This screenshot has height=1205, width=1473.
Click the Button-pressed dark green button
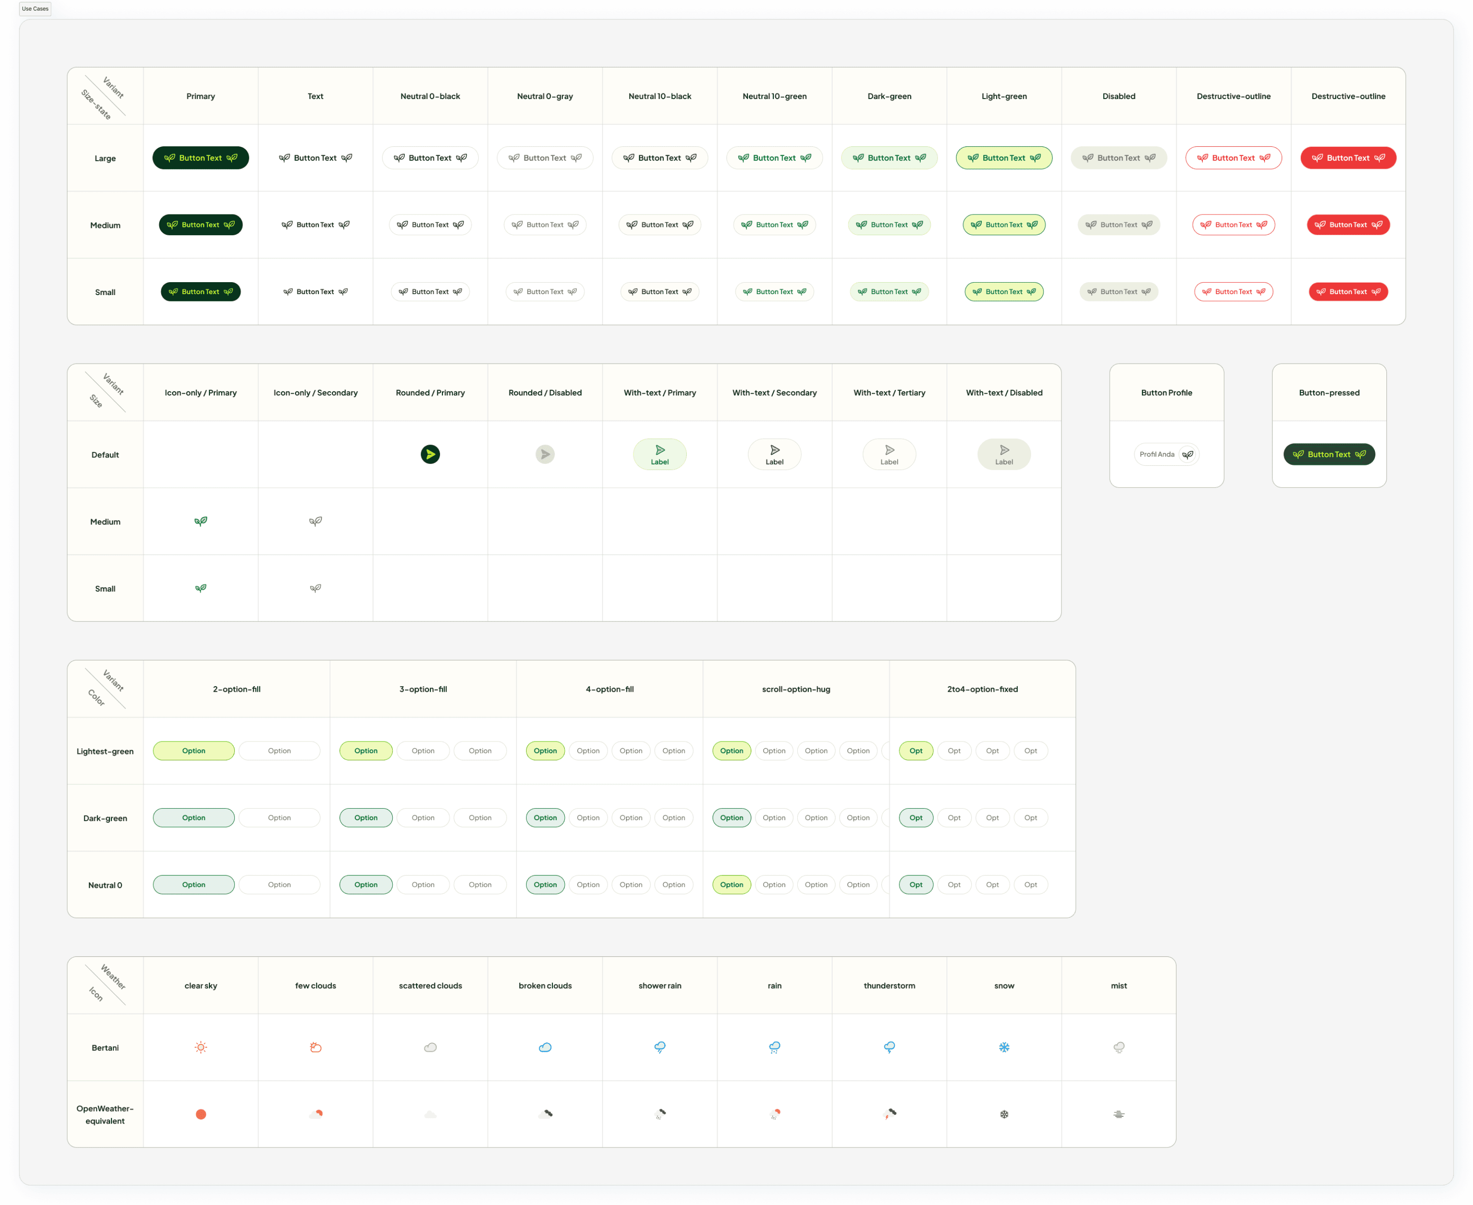[1328, 454]
